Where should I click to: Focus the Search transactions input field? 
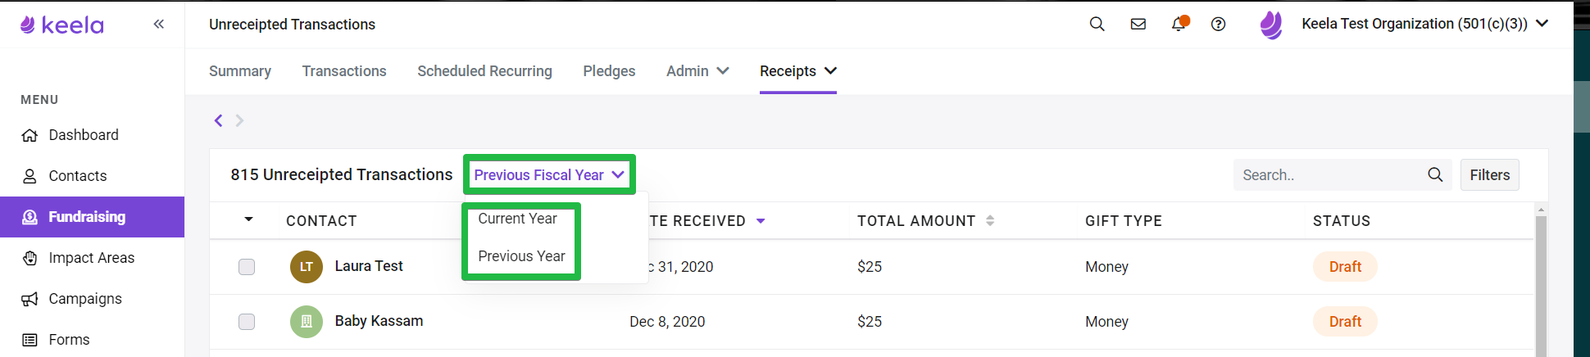tap(1329, 175)
